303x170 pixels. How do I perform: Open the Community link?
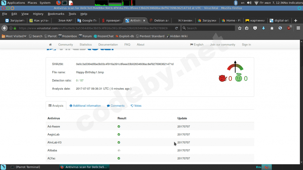[x=65, y=45]
